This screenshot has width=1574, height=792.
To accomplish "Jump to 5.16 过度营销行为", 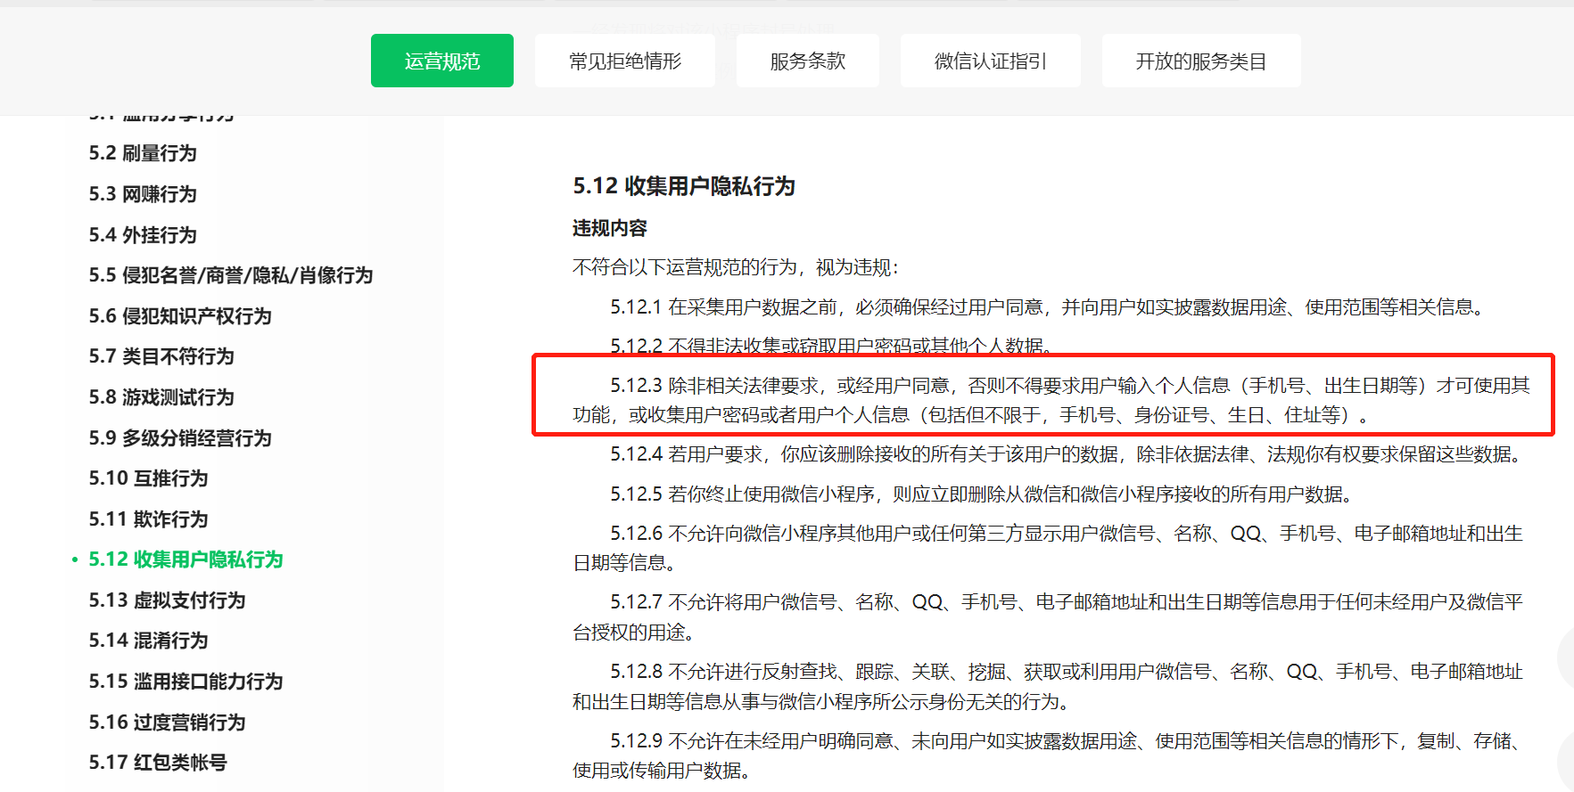I will pos(167,723).
